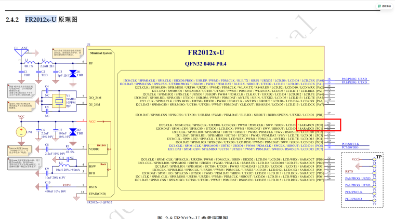
Task: Click the large "FR2012x-U" chip title
Action: (206, 52)
